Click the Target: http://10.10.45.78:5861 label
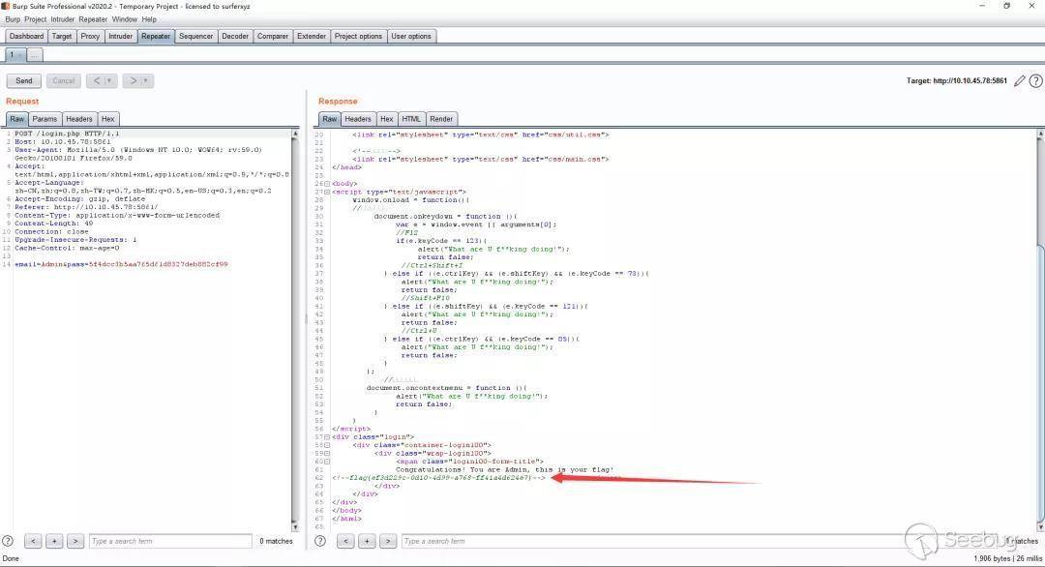 [956, 80]
